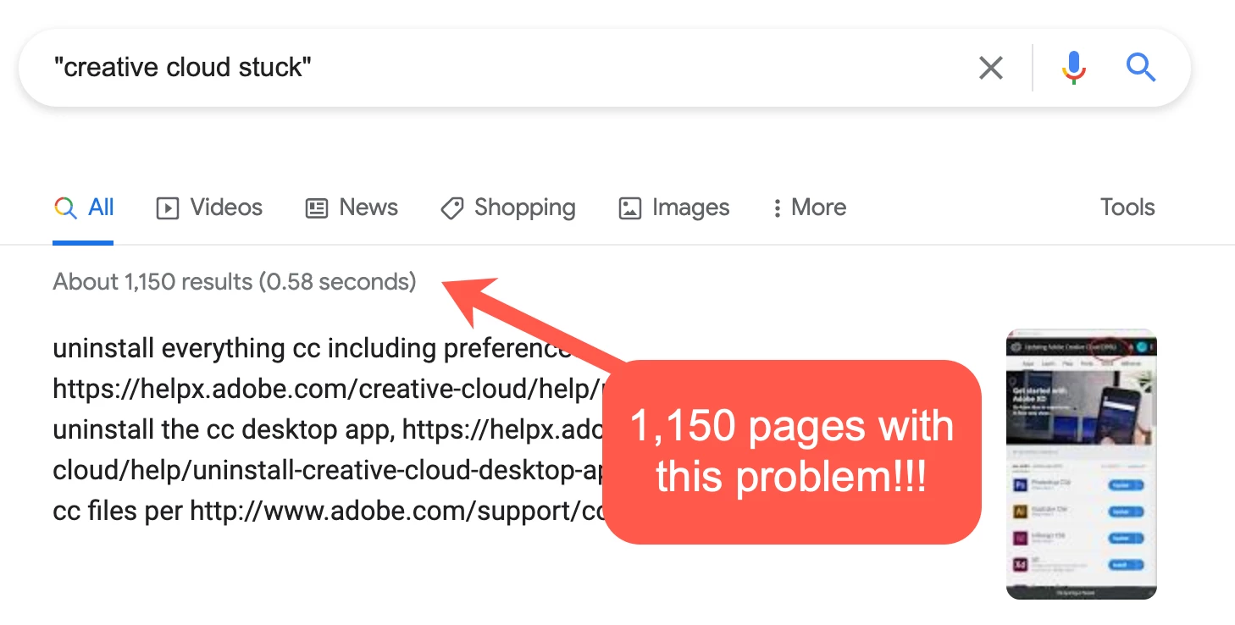Open the Shopping tab
This screenshot has width=1235, height=625.
(508, 207)
